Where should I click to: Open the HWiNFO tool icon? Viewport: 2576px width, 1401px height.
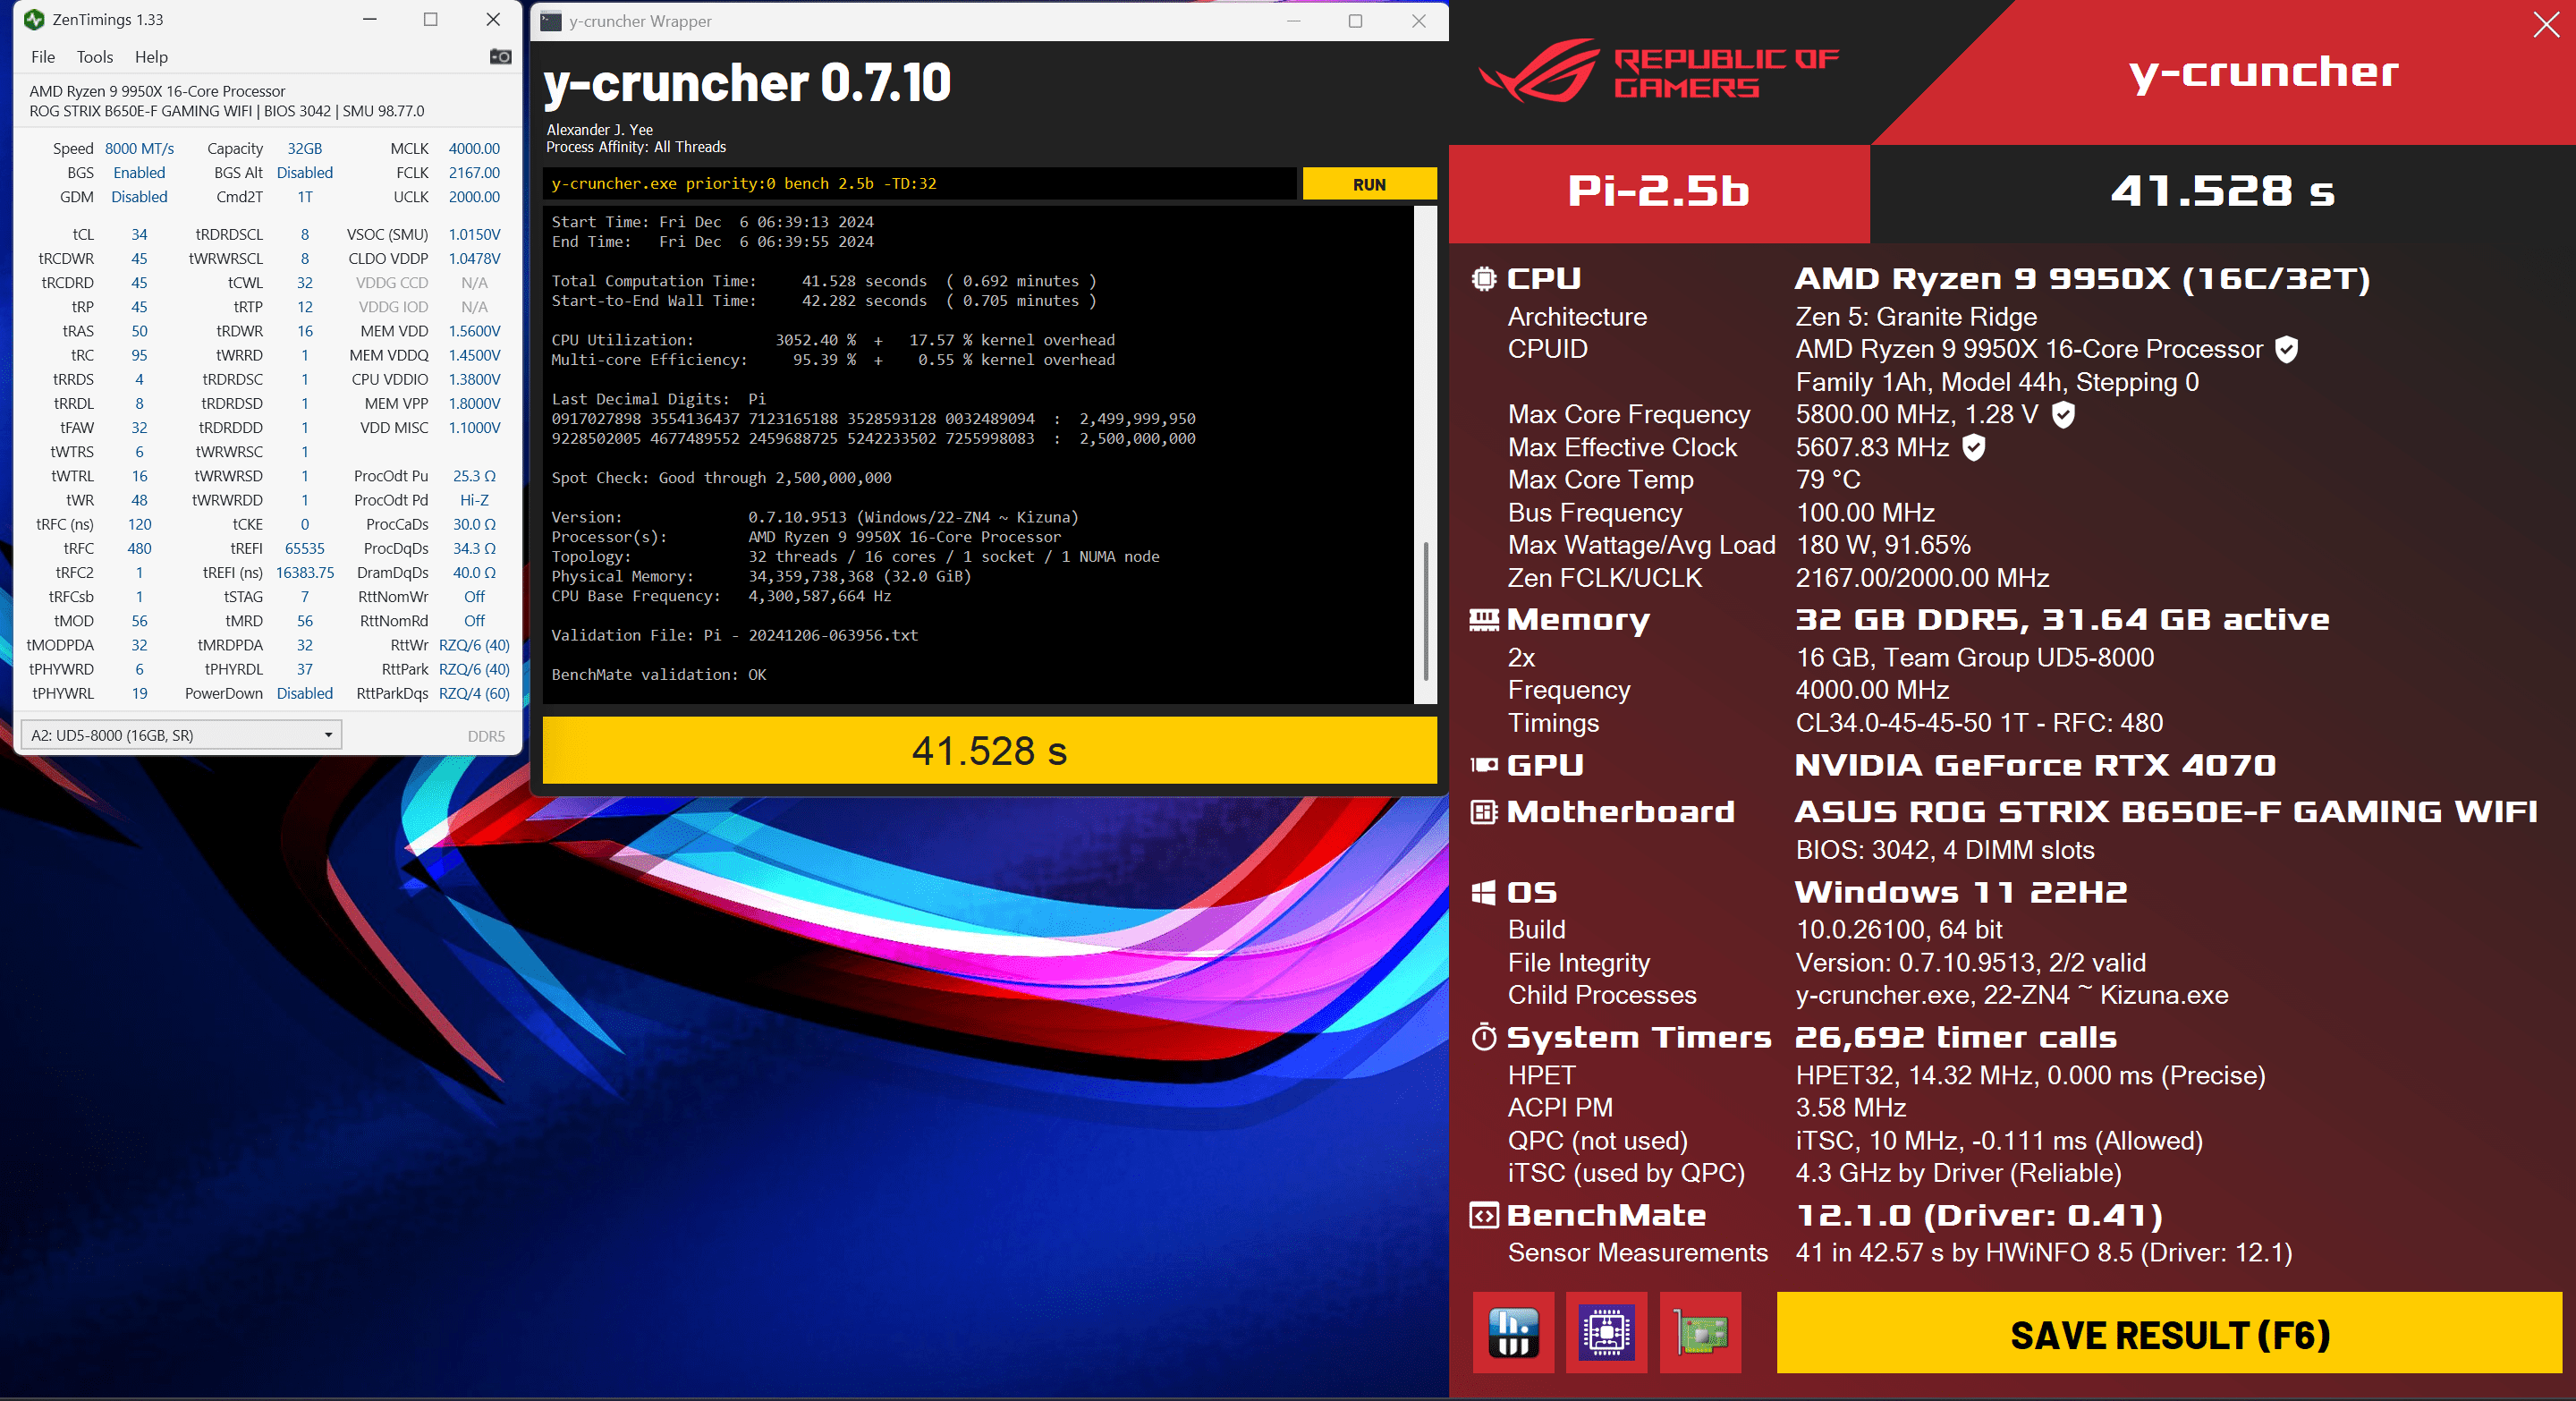(x=1513, y=1332)
